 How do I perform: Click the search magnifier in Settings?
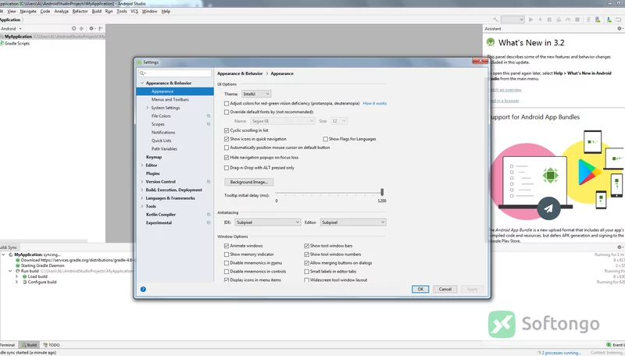(142, 73)
